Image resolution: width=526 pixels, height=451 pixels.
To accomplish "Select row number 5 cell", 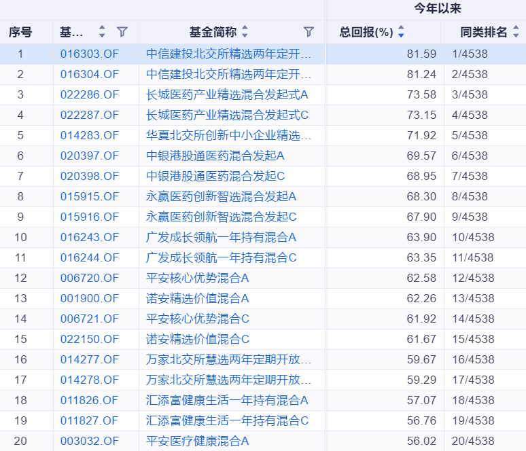I will tap(20, 135).
